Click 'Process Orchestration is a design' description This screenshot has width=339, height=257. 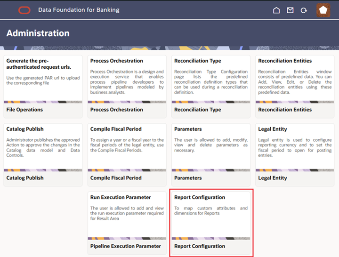(127, 82)
